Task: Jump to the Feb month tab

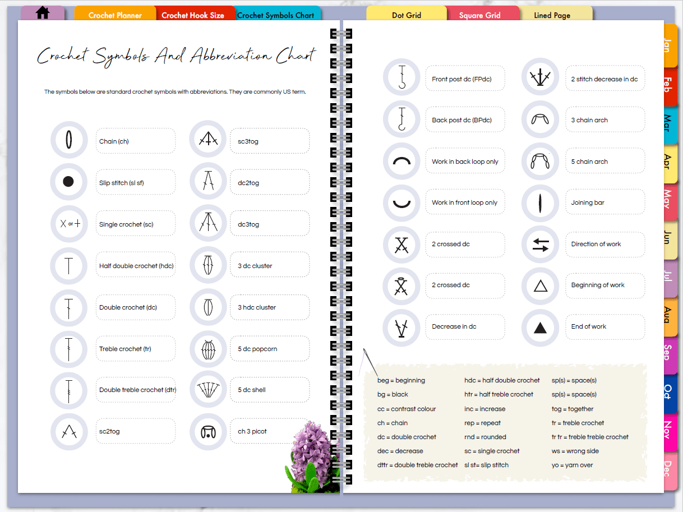Action: coord(670,86)
